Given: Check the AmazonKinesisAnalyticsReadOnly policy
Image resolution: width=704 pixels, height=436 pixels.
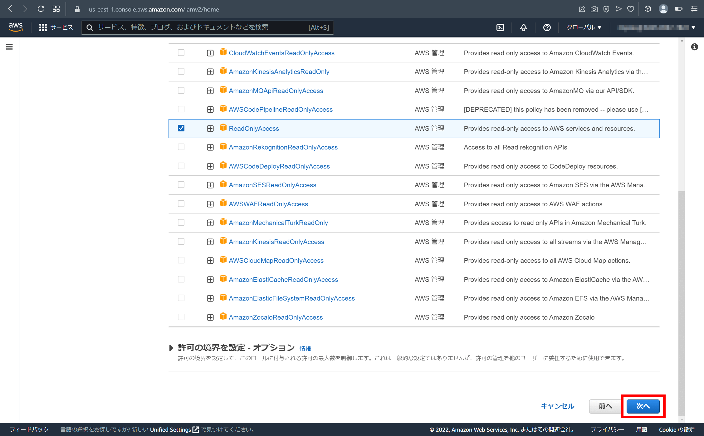Looking at the screenshot, I should 181,71.
